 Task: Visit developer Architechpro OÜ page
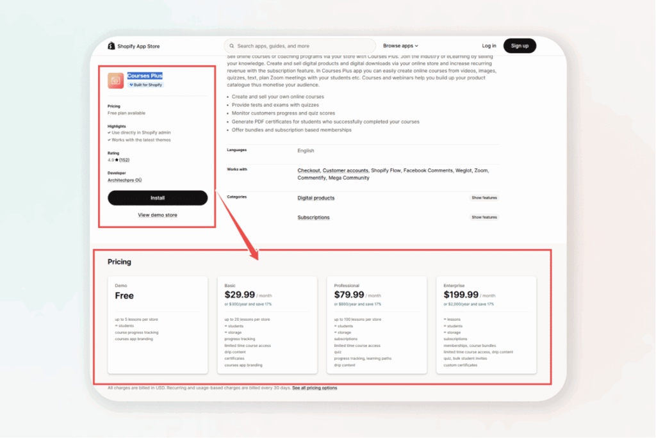124,180
